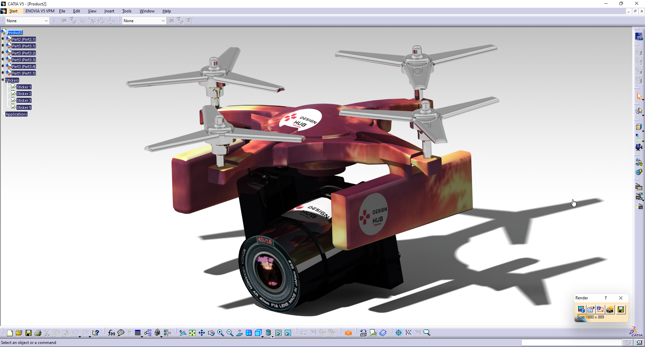This screenshot has width=645, height=347.
Task: Select Sticker 2 in the tree
Action: click(x=24, y=94)
